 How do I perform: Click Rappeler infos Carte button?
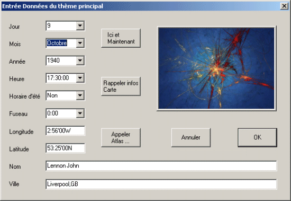[121, 86]
